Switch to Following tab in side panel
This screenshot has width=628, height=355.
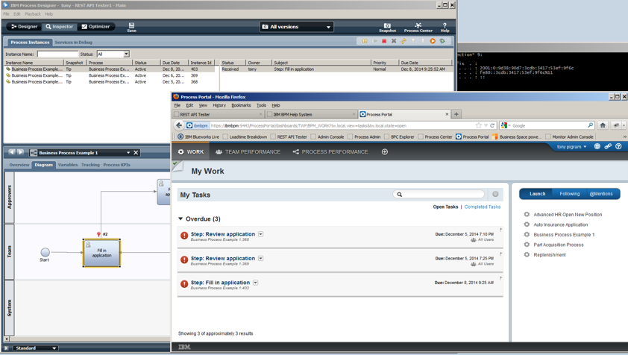(570, 194)
